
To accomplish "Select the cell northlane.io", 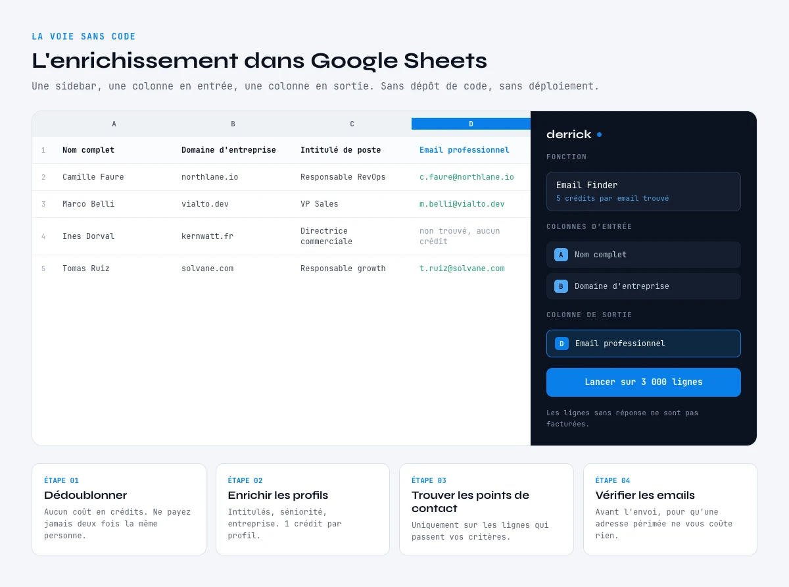I will pos(233,177).
